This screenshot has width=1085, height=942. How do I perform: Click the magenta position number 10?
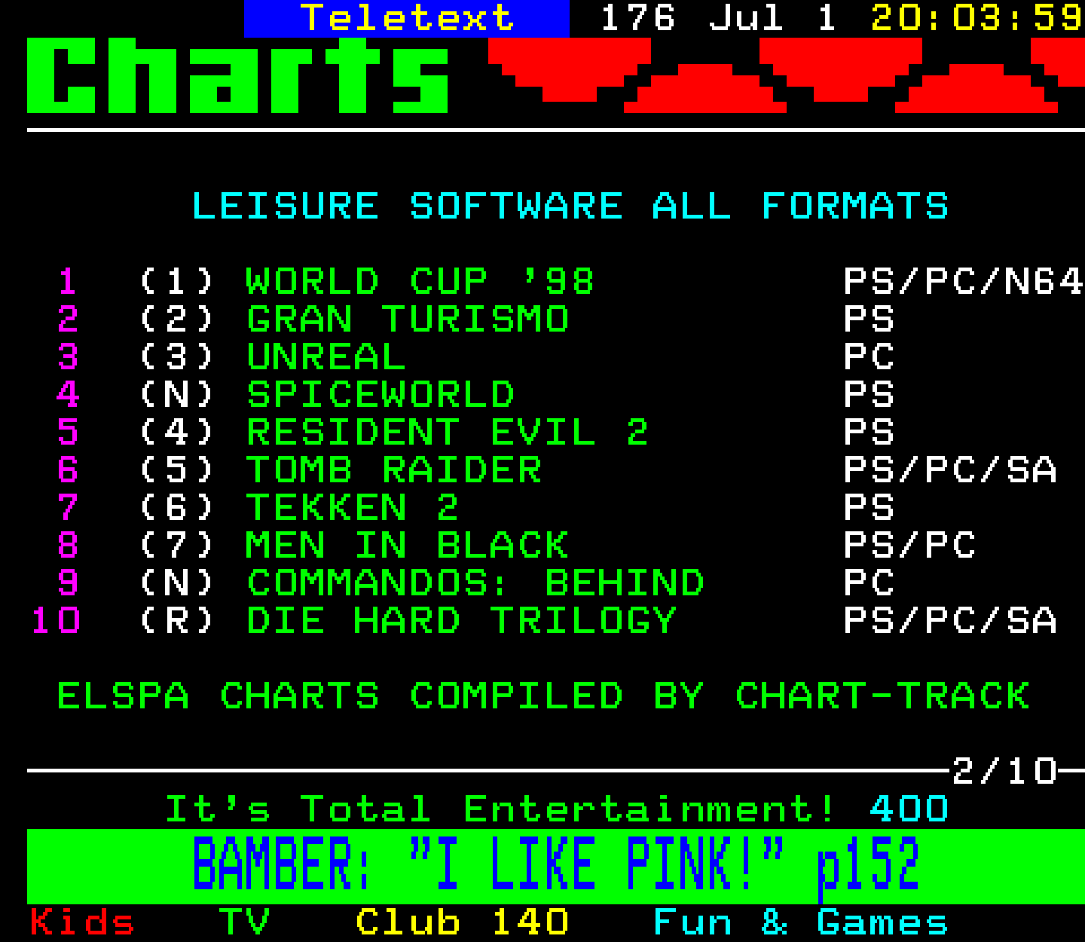tap(56, 621)
